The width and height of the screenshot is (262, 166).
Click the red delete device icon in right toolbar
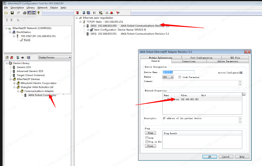pos(77,13)
